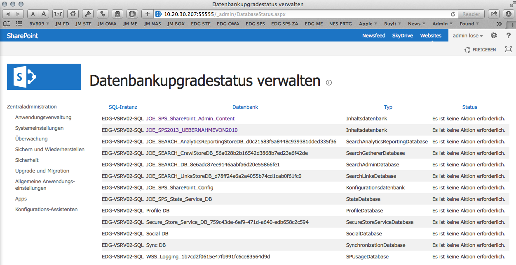Image resolution: width=516 pixels, height=265 pixels.
Task: Open the SkyDrive tab
Action: pos(403,36)
